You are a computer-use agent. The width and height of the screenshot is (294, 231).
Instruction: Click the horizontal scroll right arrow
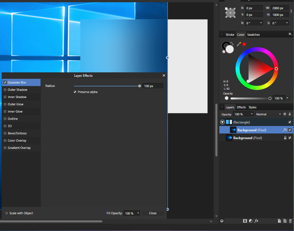coord(211,221)
